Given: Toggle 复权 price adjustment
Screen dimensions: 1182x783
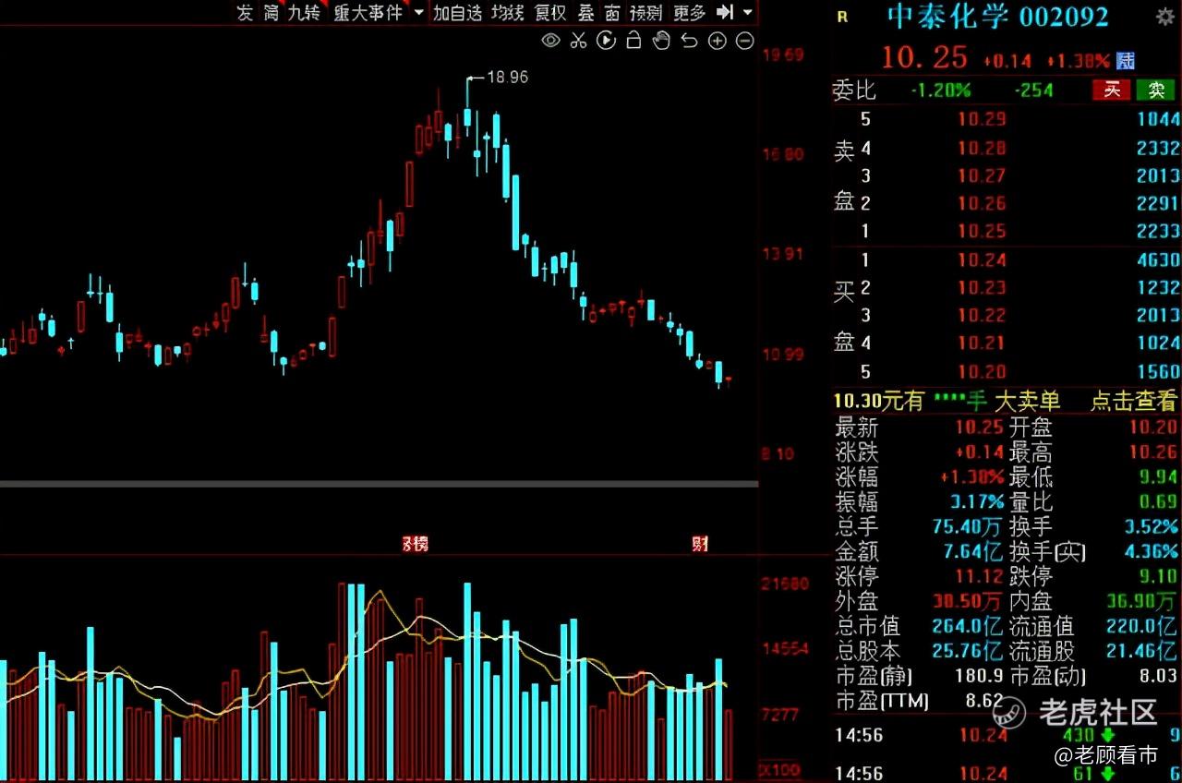Looking at the screenshot, I should 550,12.
